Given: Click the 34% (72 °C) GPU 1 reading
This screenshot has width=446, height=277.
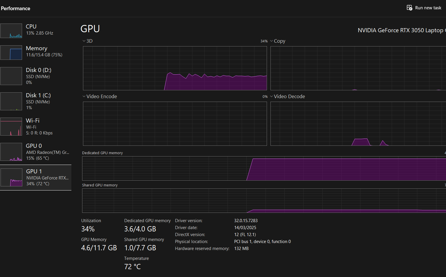Looking at the screenshot, I should click(x=38, y=184).
